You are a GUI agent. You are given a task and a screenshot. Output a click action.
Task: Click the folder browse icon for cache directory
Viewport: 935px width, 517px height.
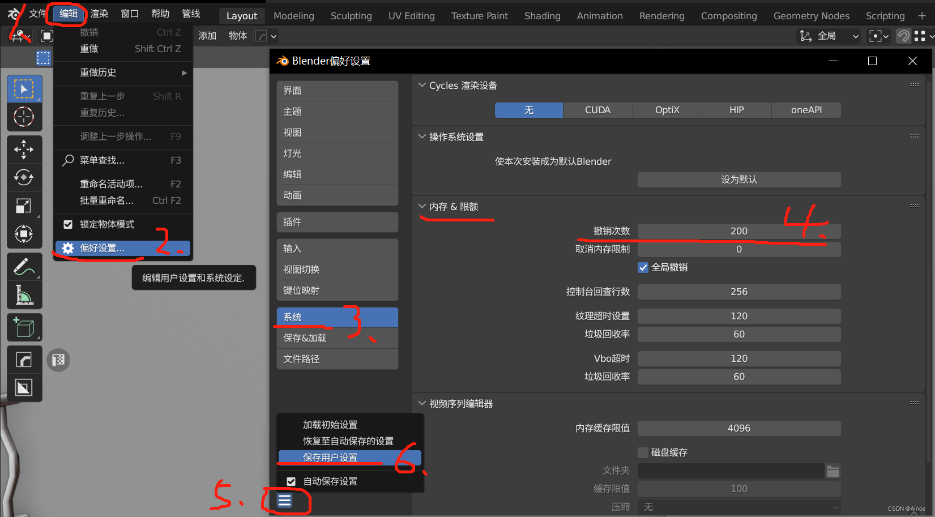(832, 471)
